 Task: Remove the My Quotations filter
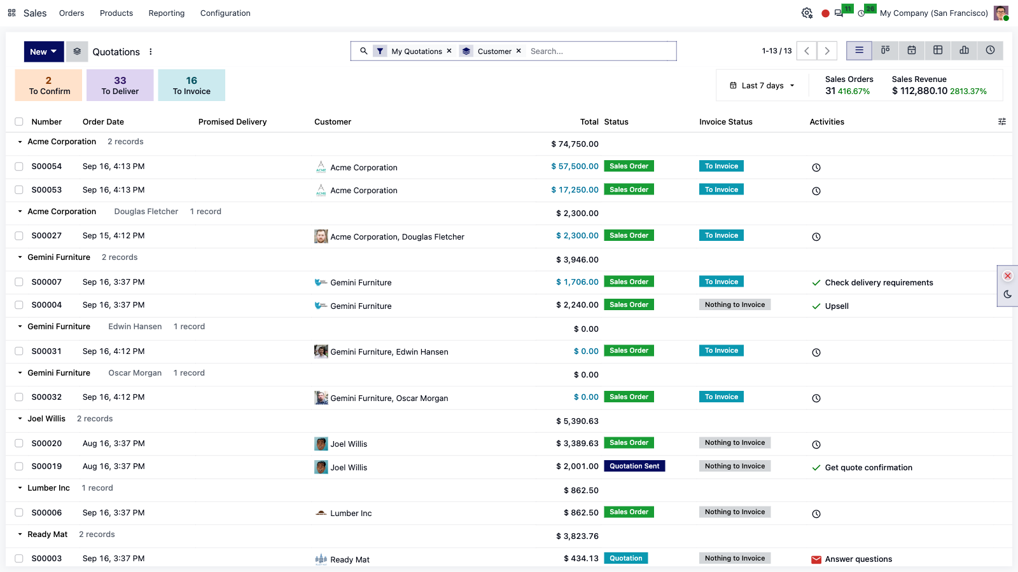coord(449,51)
